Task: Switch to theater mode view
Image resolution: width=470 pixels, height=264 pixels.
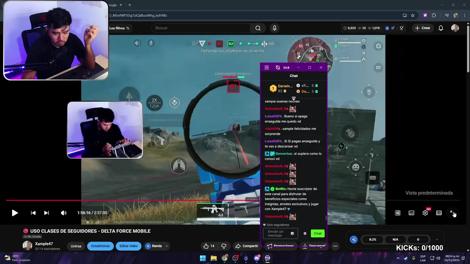Action: coord(439,213)
